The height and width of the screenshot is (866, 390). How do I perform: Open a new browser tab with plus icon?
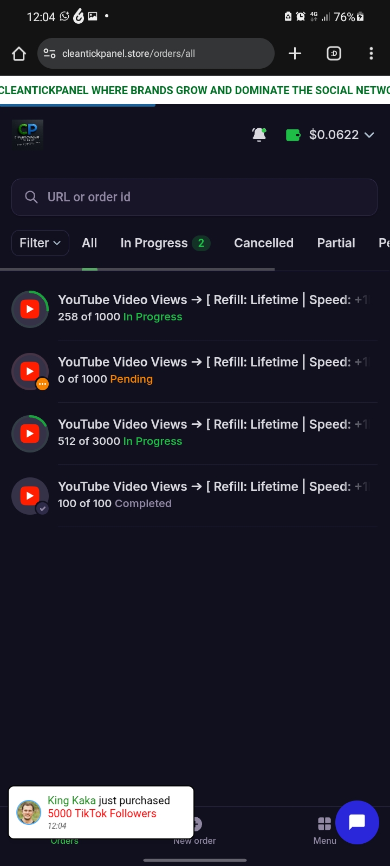click(x=295, y=54)
